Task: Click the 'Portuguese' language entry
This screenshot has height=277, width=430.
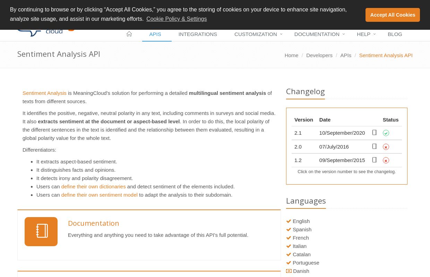Action: 306,262
